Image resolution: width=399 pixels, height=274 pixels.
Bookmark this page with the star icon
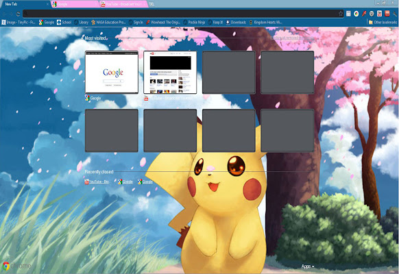pos(341,14)
